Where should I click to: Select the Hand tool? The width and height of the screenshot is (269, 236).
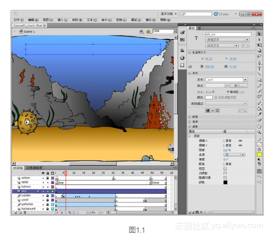[x=259, y=127]
